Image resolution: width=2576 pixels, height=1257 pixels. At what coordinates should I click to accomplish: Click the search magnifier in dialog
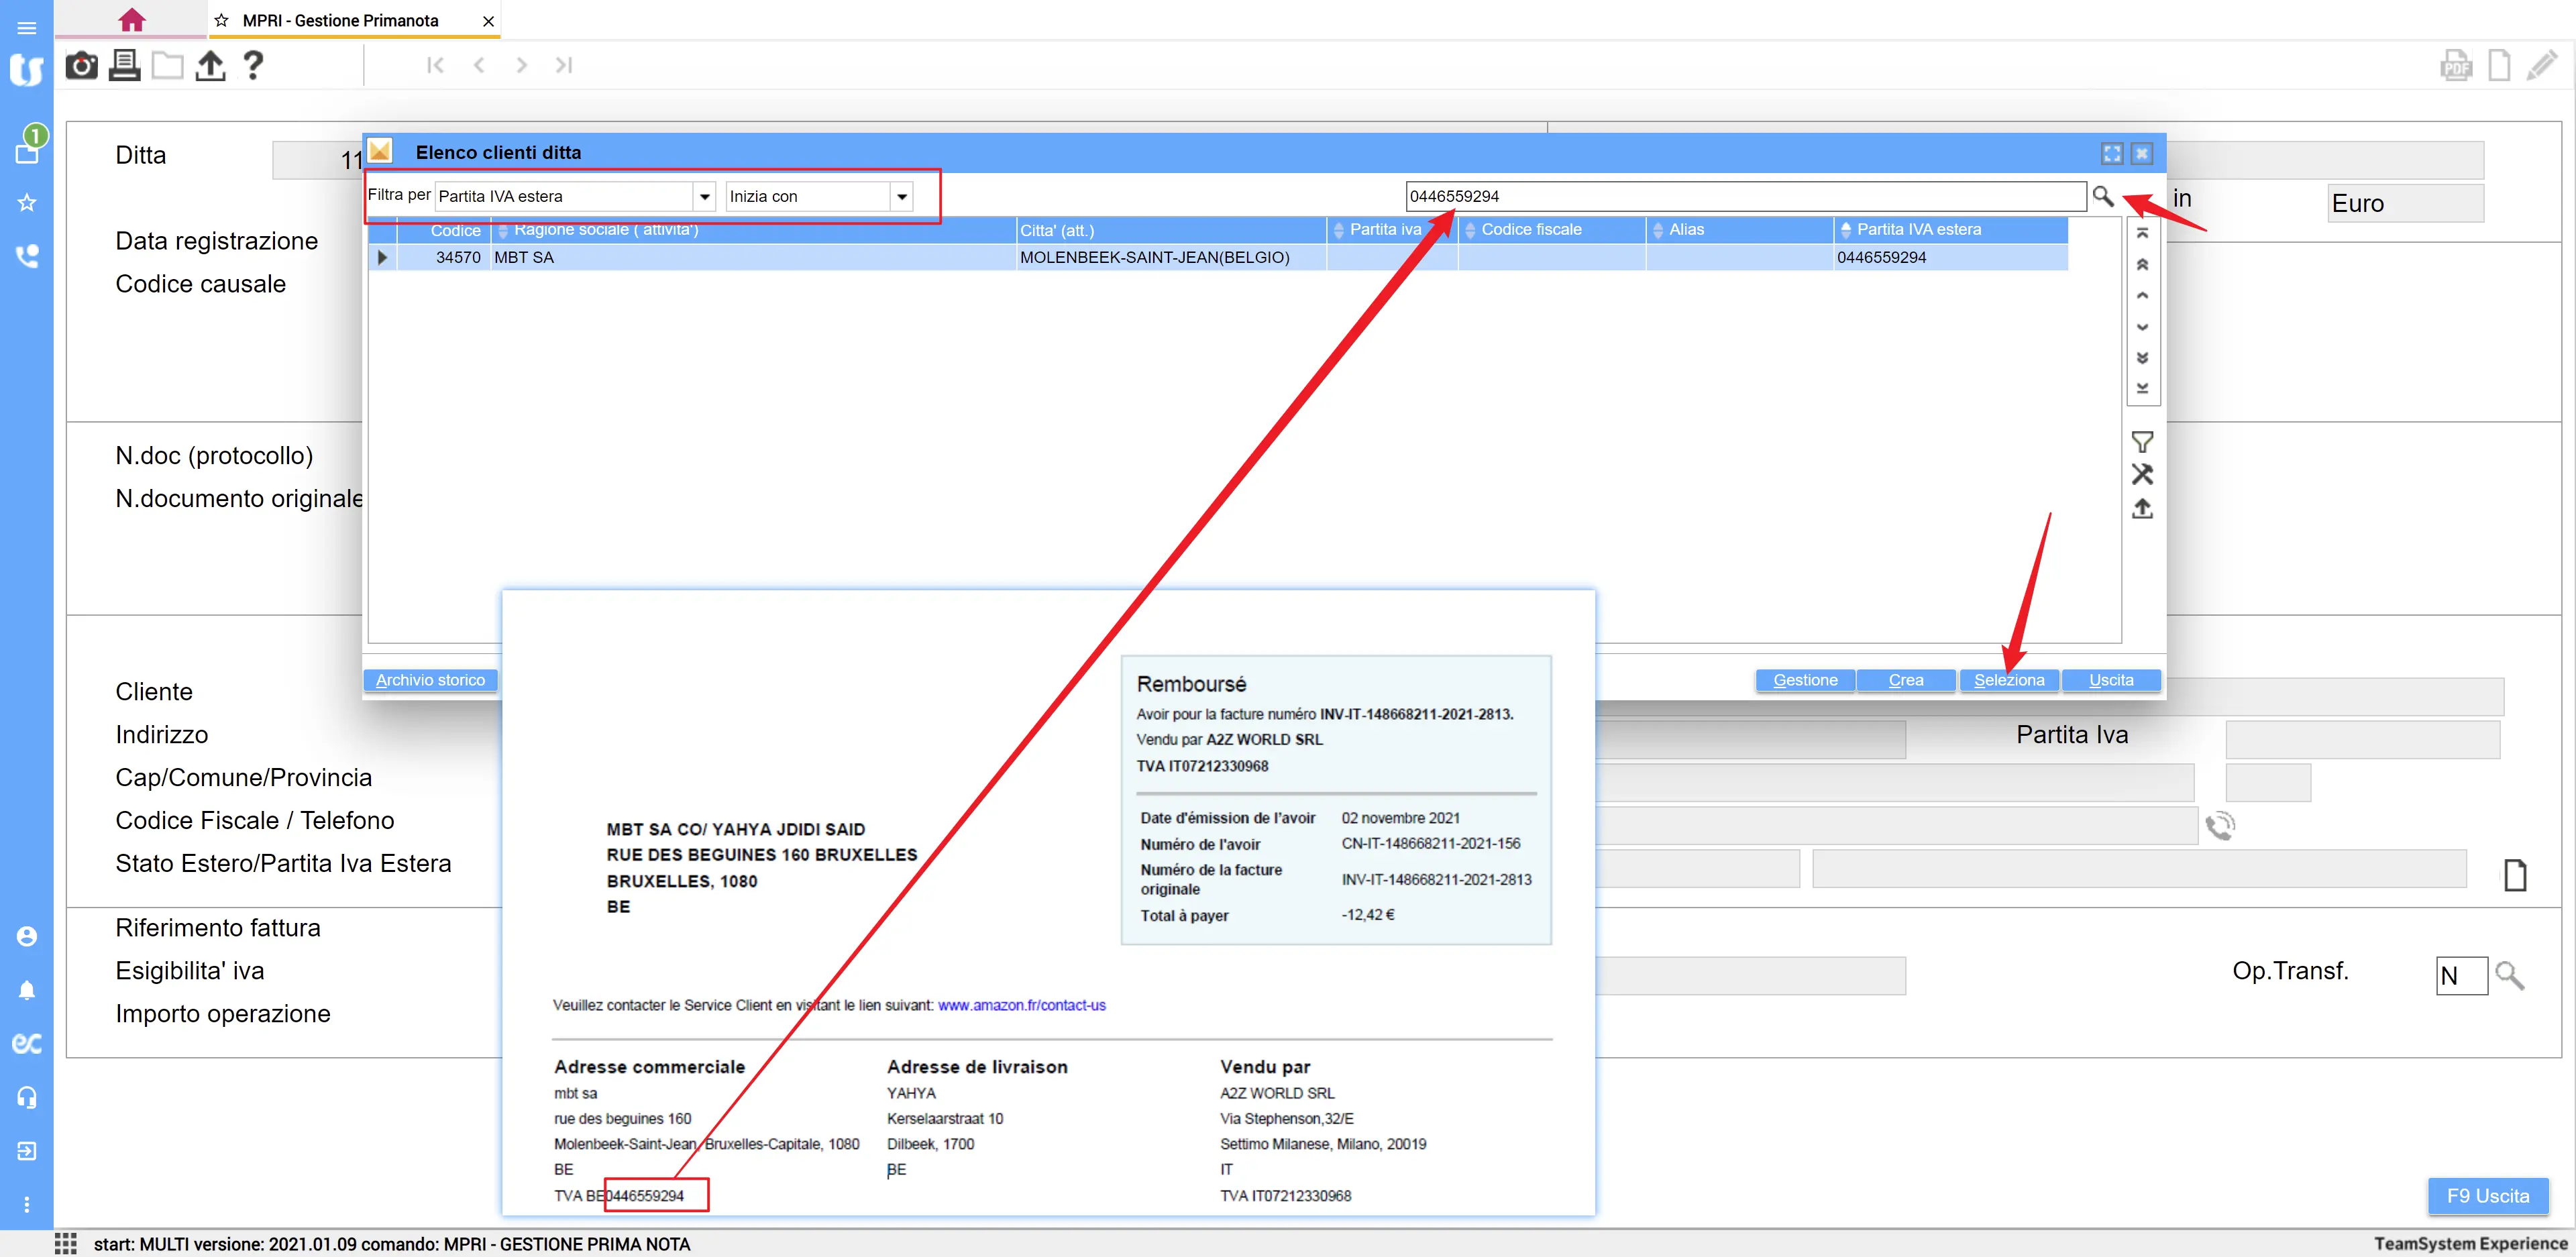(x=2102, y=196)
